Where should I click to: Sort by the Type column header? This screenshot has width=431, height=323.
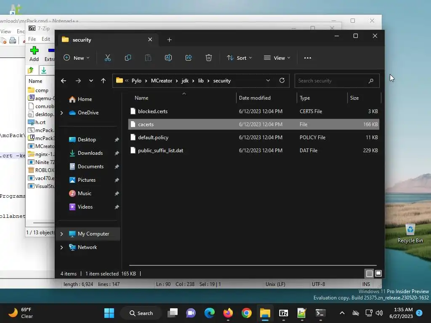322,98
